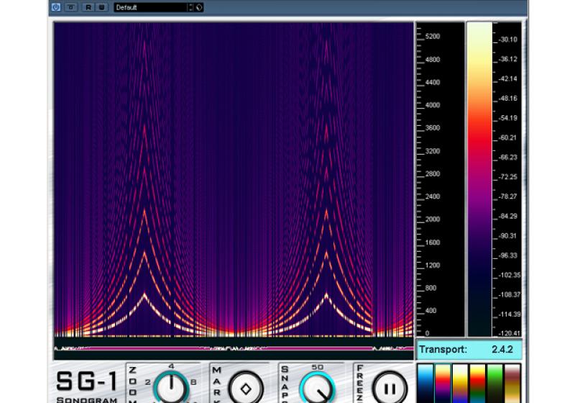Enable Read automation (R) button

point(88,7)
